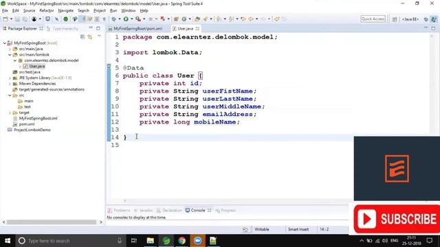Open the Window menu
The image size is (440, 247).
[129, 11]
